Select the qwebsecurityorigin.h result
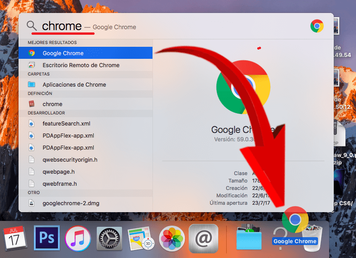356x258 pixels. click(x=86, y=159)
